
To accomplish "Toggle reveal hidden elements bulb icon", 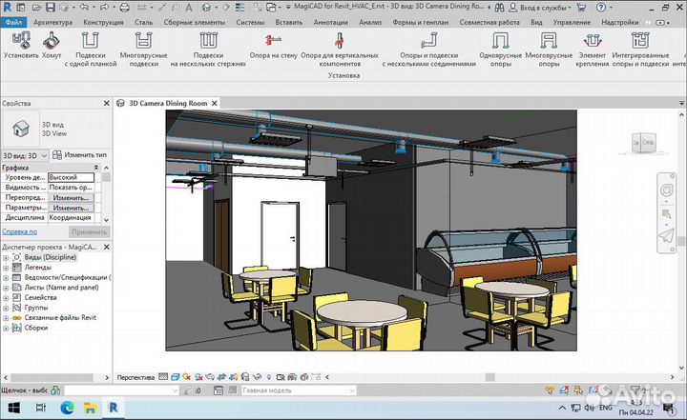I will tap(268, 377).
